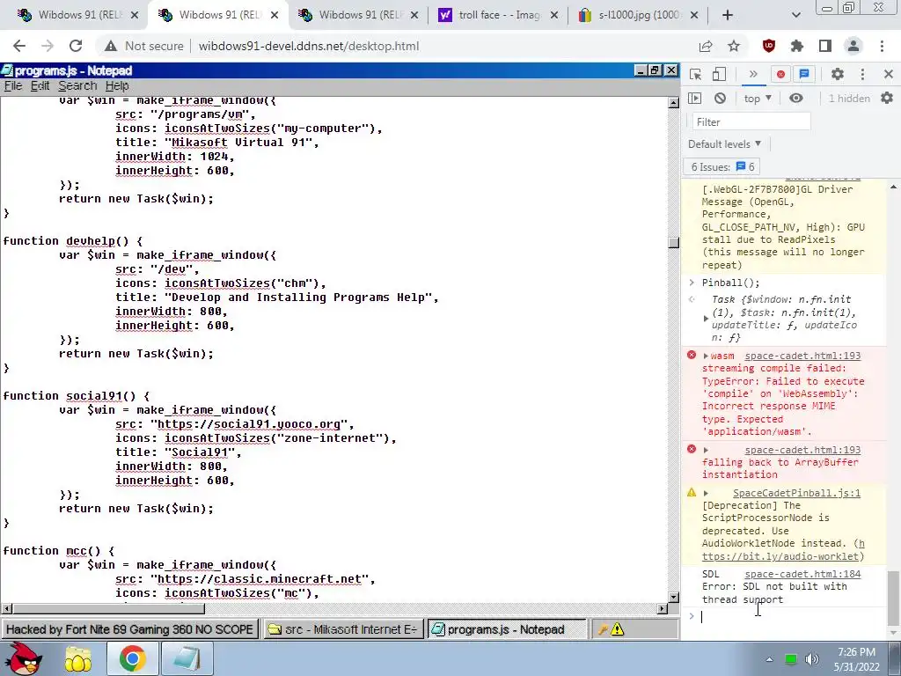Open Notepad File menu
This screenshot has height=676, width=901.
pos(12,85)
